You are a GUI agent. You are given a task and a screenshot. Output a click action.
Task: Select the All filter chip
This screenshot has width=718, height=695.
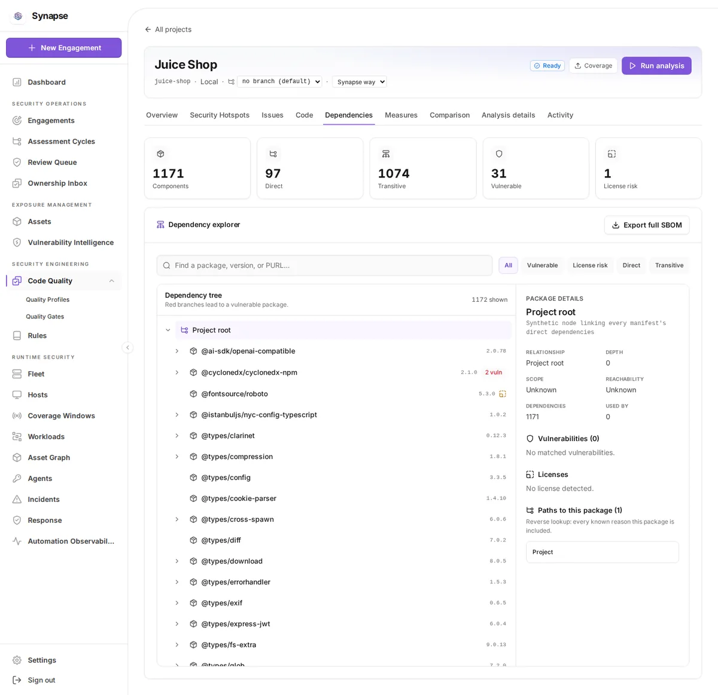pos(508,265)
